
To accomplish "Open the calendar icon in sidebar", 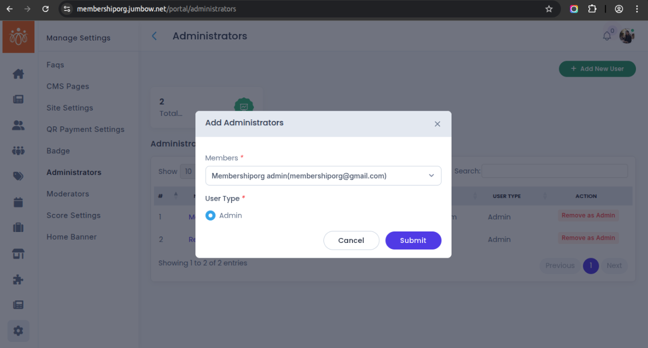I will pyautogui.click(x=18, y=202).
